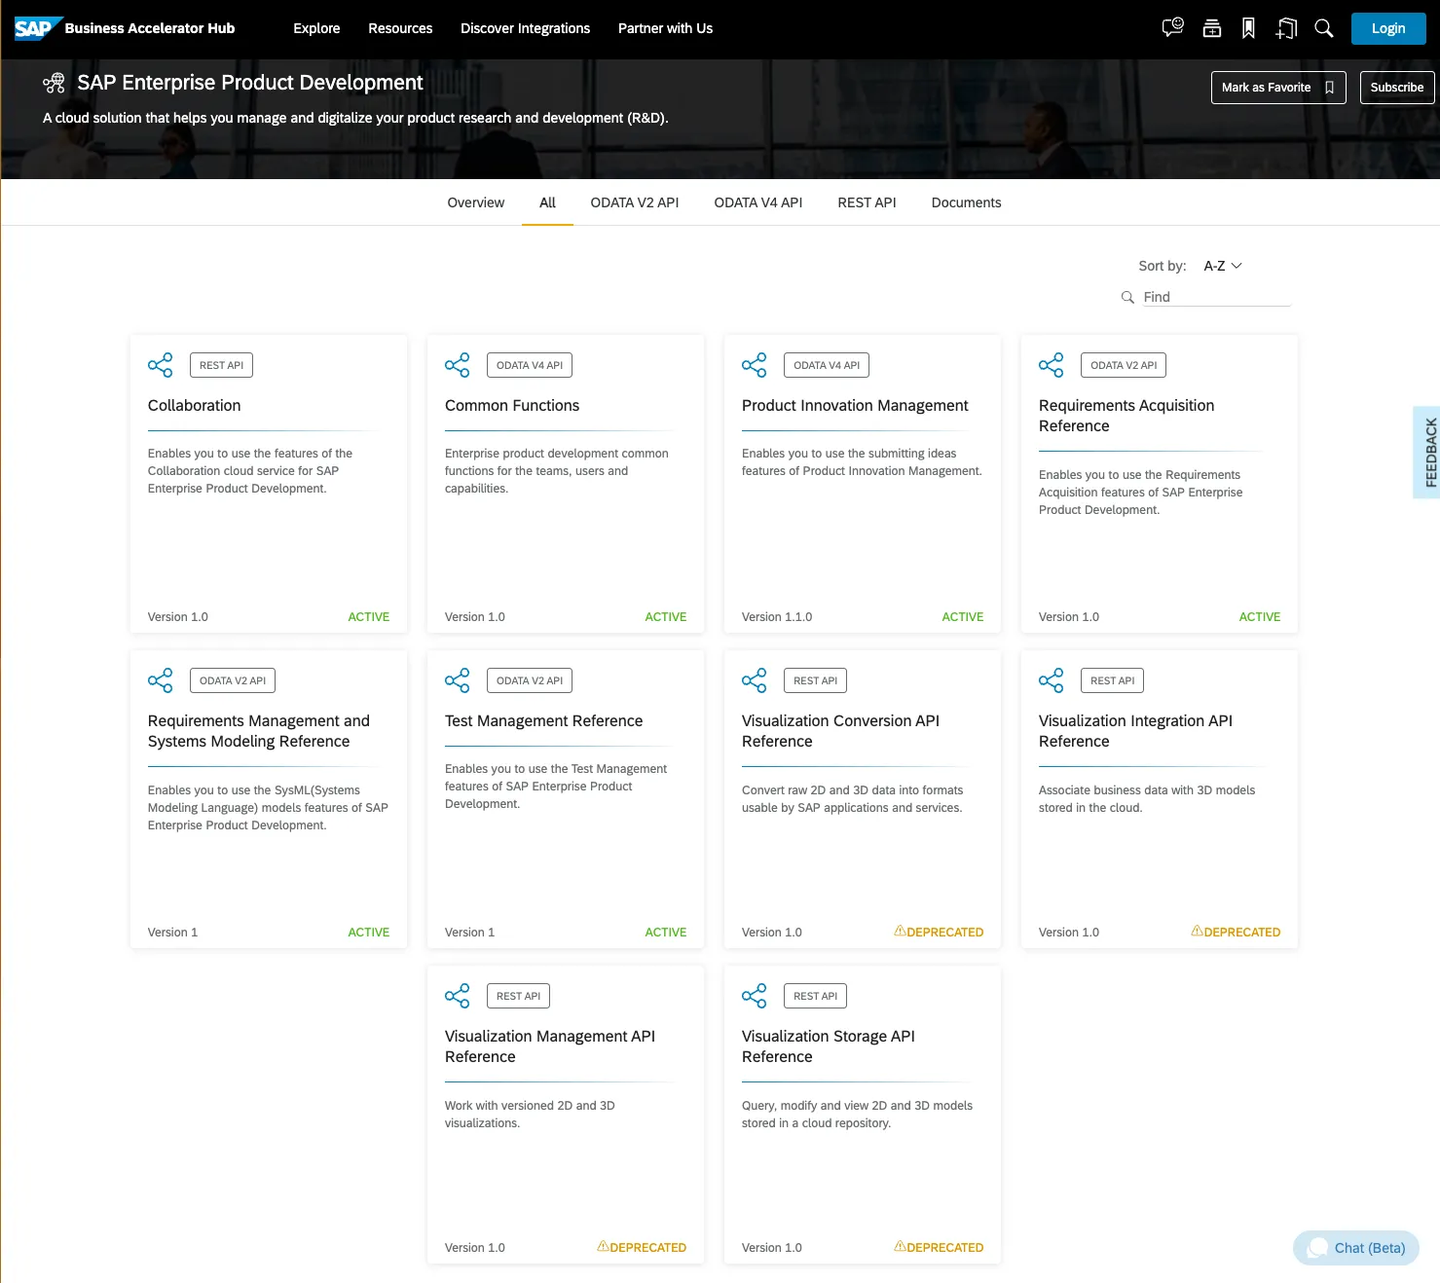The width and height of the screenshot is (1440, 1283).
Task: Open the Explore menu
Action: tap(316, 28)
